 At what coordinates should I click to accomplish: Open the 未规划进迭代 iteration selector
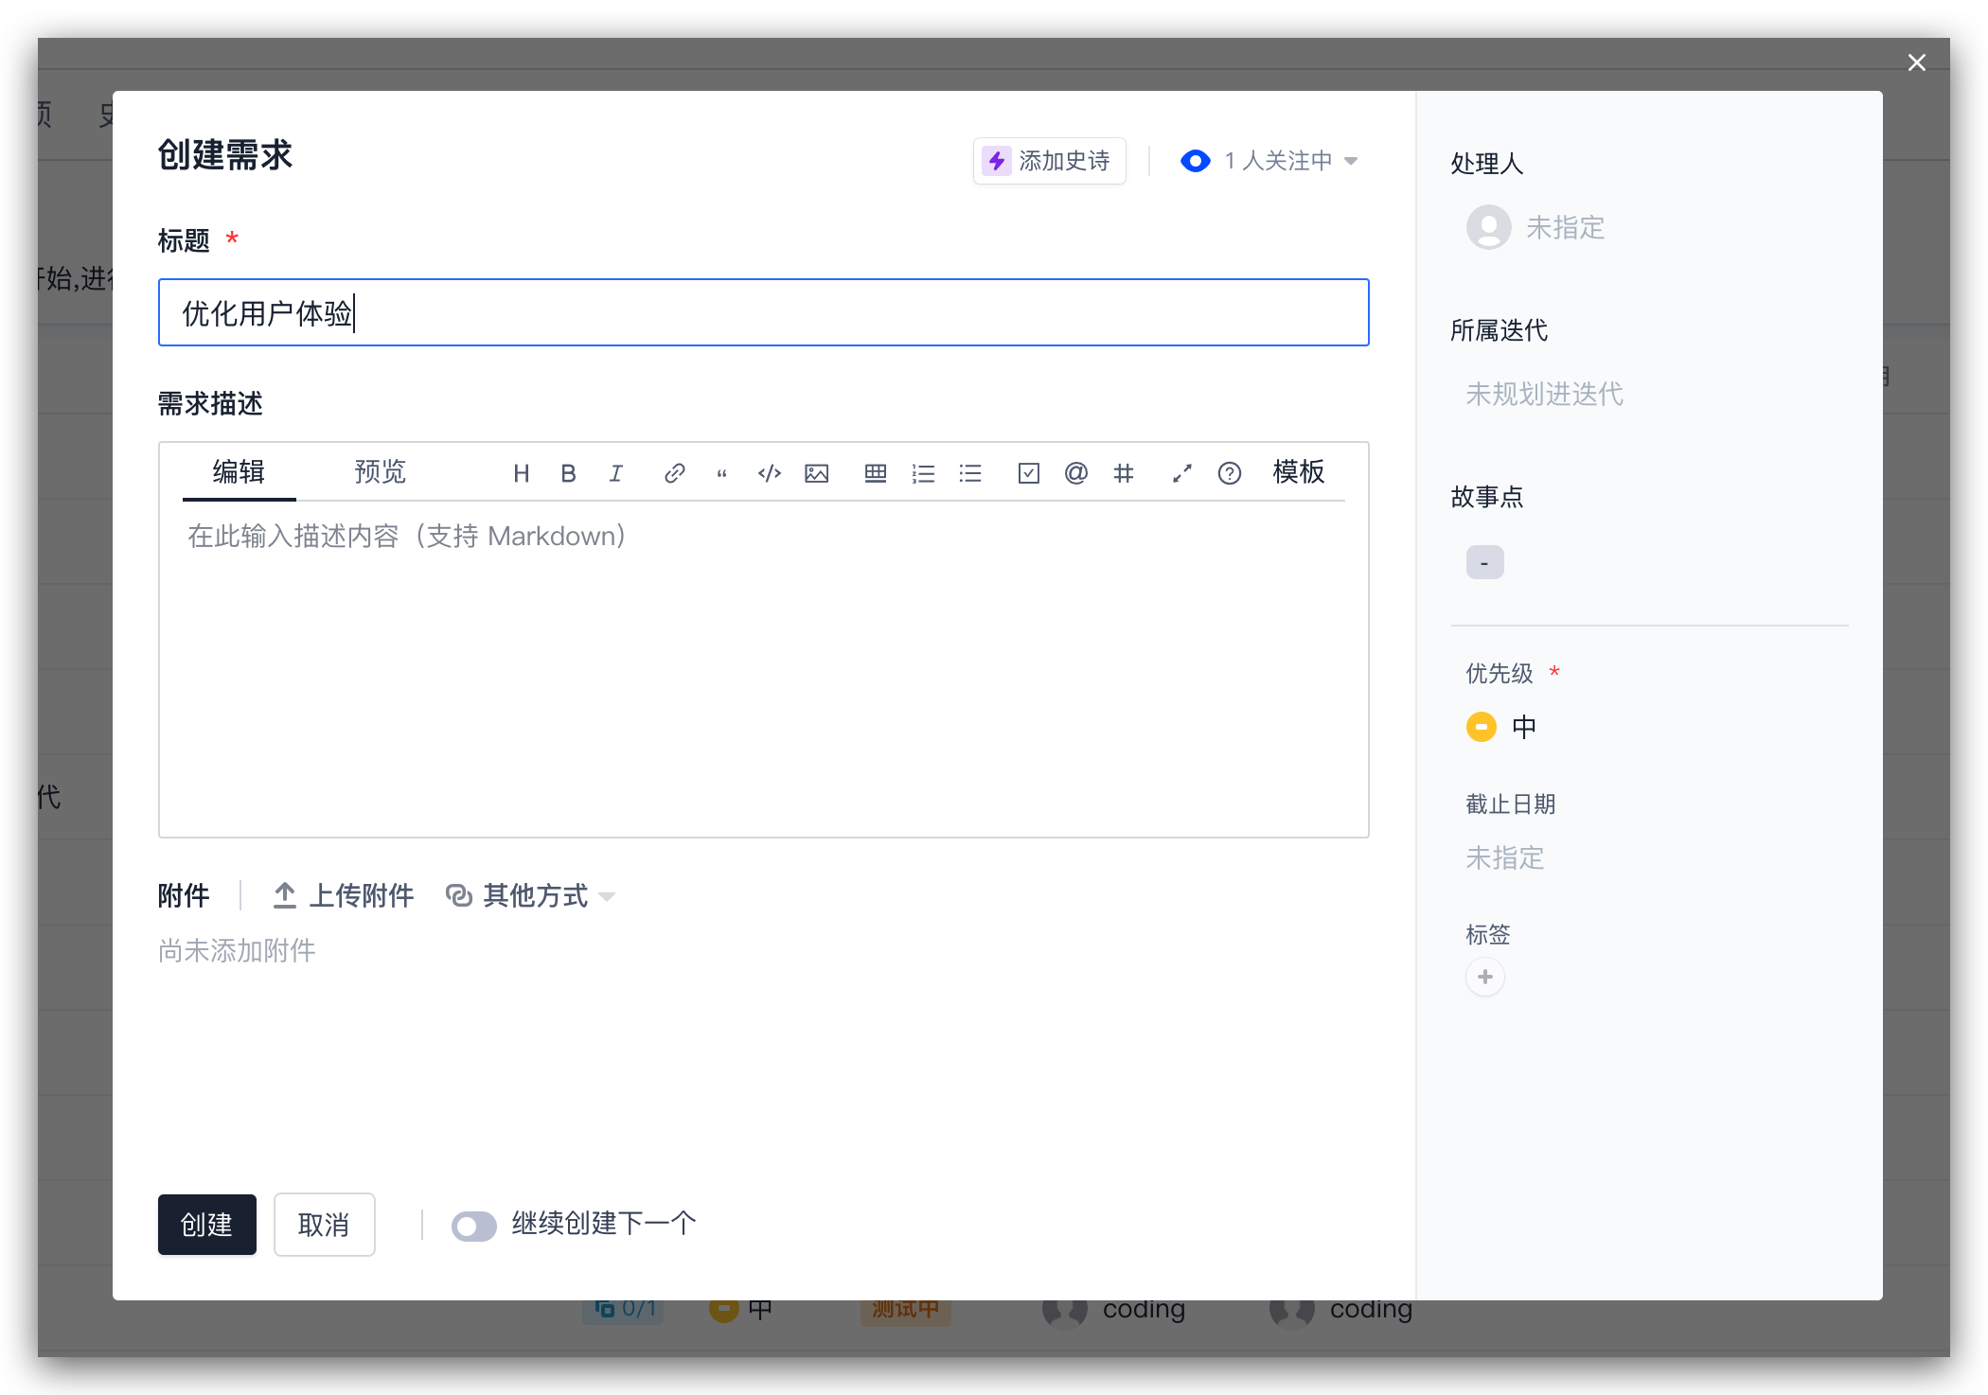1544,394
